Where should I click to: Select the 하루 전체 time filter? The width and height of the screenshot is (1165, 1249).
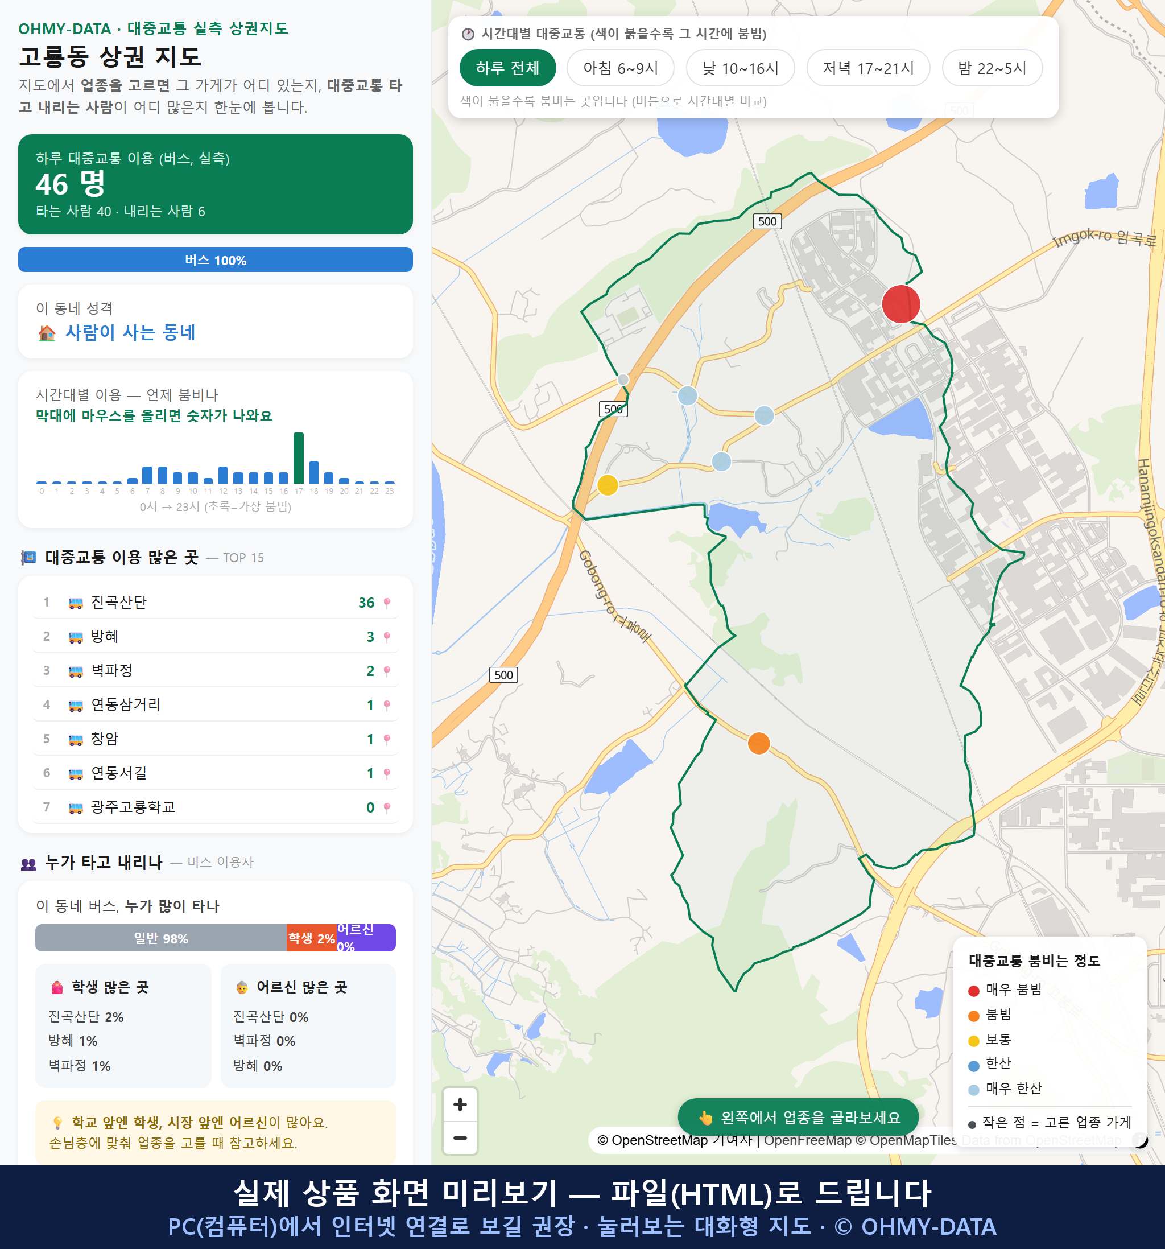tap(507, 68)
